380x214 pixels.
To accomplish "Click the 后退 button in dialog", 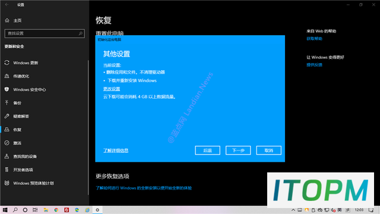I will (x=207, y=150).
